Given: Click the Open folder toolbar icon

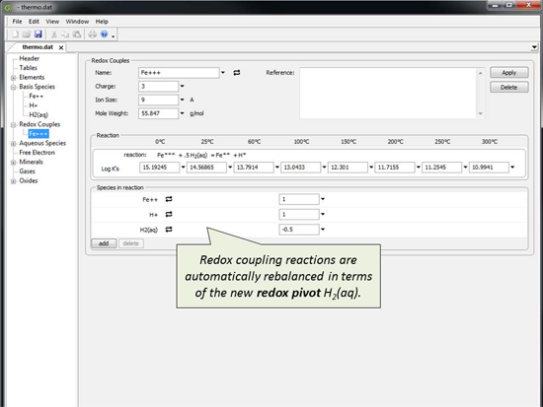Looking at the screenshot, I should (27, 34).
